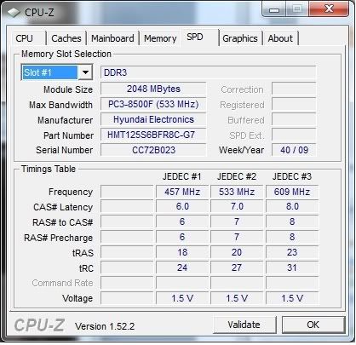Click the empty SPD Ext. field
This screenshot has height=345, width=356.
[x=294, y=135]
